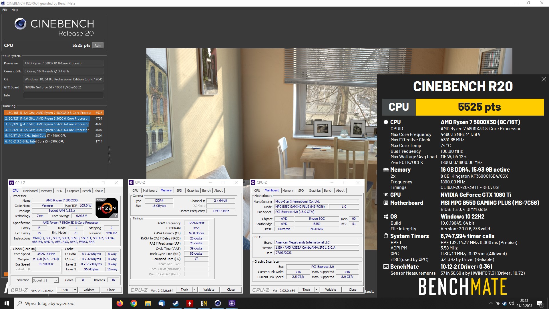Viewport: 549px width, 309px height.
Task: Select ranking row 3 with score 4683
Action: coord(54,124)
